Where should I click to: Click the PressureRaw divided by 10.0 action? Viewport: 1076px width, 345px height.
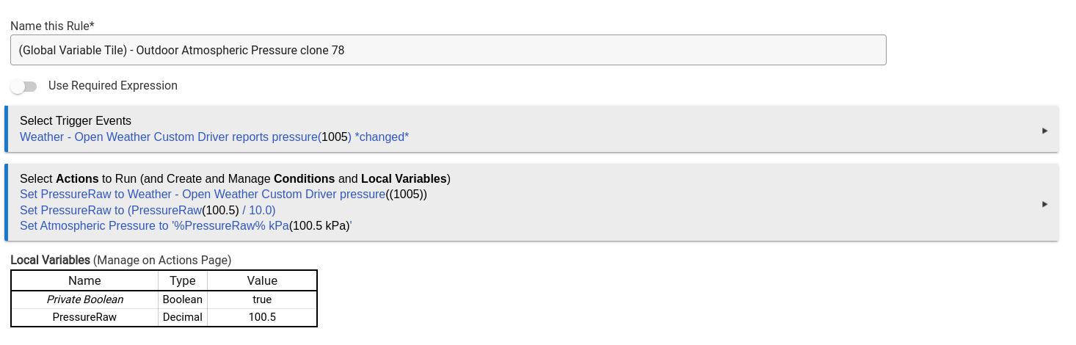pos(148,210)
